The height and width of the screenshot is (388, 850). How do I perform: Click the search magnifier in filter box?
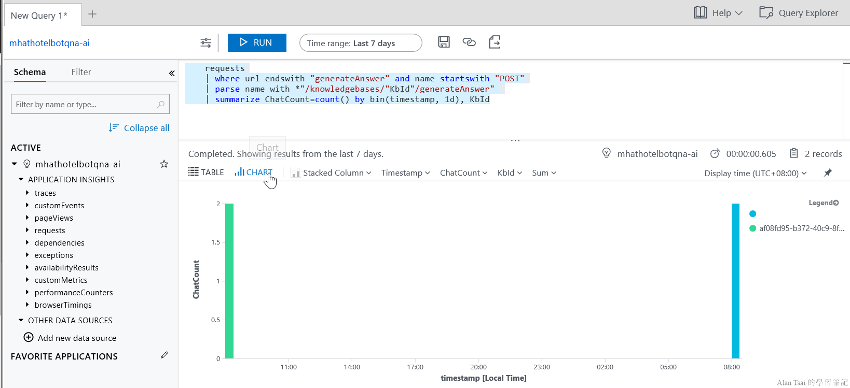(161, 104)
